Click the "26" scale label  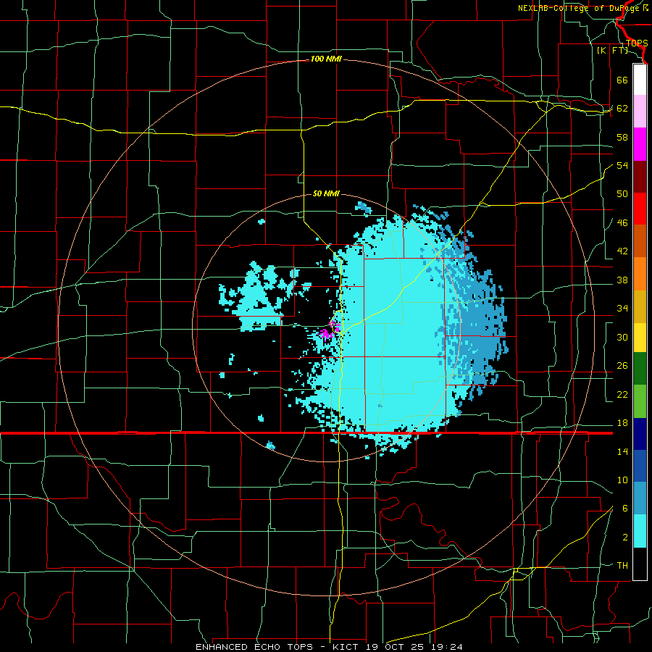(x=622, y=366)
